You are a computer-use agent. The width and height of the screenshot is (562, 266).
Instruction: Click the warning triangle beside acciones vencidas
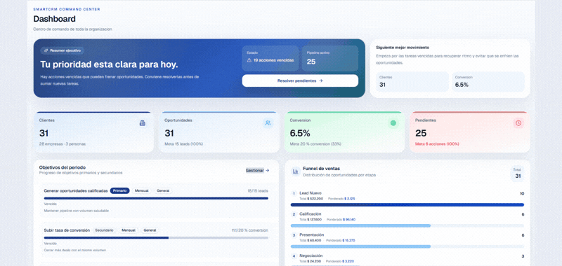coord(249,60)
